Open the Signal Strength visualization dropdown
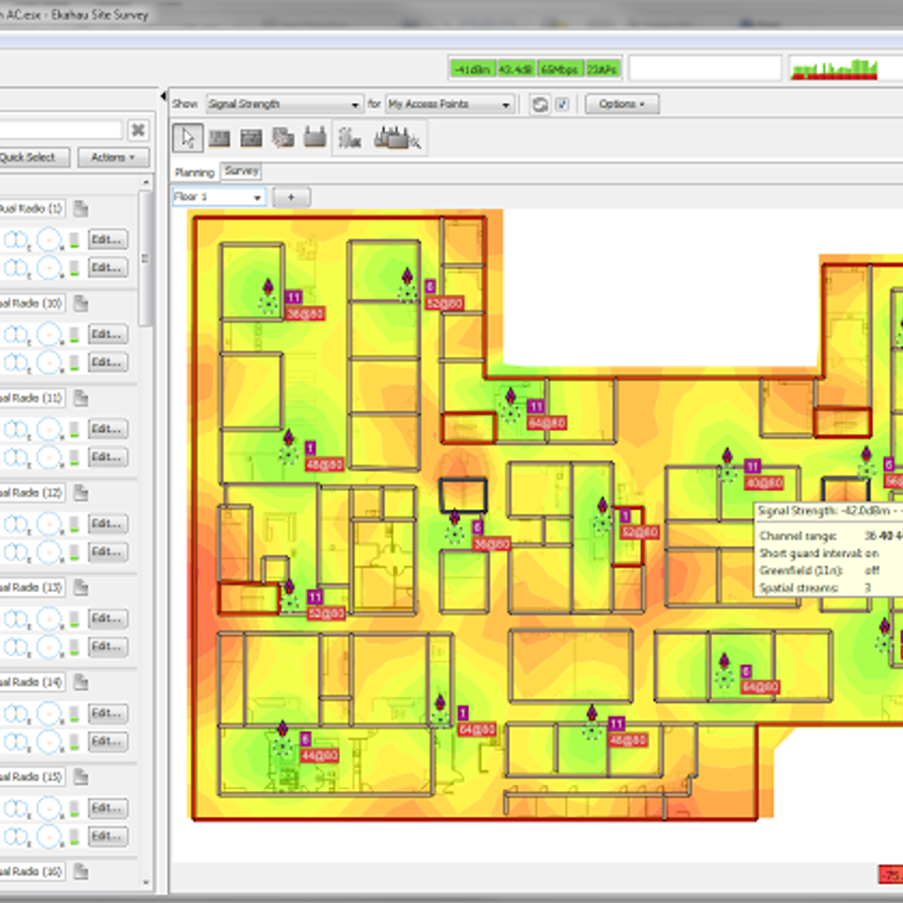 point(284,105)
